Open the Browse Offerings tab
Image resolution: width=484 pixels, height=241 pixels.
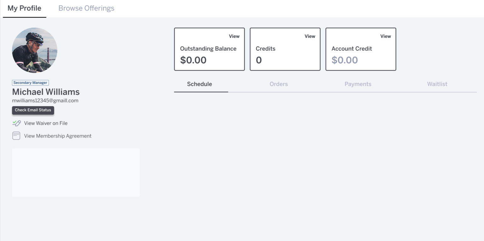click(x=86, y=9)
